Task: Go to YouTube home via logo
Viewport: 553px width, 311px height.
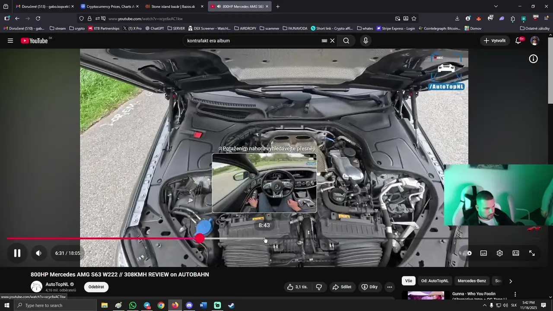Action: coord(34,41)
